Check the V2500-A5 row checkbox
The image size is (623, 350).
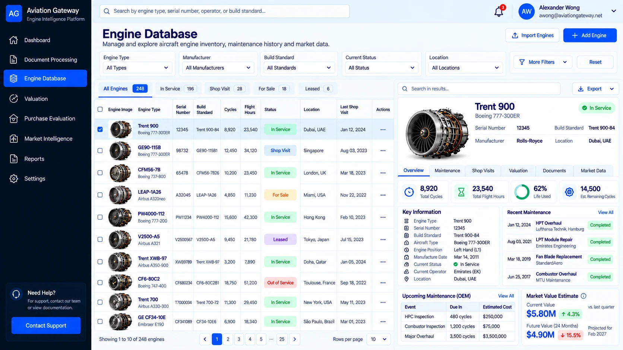pyautogui.click(x=100, y=240)
